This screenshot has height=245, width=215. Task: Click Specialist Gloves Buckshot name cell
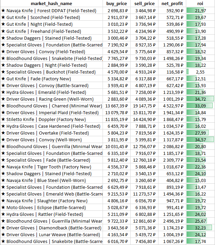tap(51, 72)
